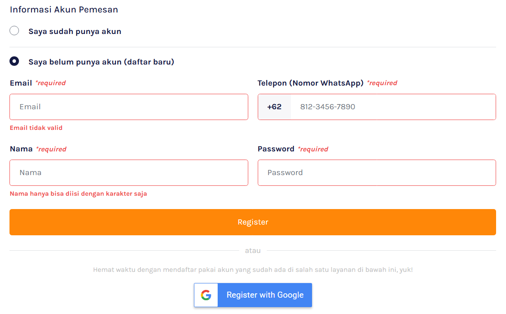Click the Nama validation error text
The image size is (506, 314).
coord(78,194)
